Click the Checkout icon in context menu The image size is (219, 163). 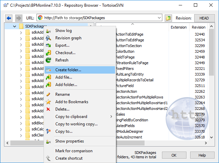49,53
